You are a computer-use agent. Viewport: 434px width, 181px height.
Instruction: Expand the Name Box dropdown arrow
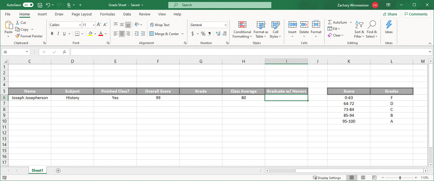point(27,52)
